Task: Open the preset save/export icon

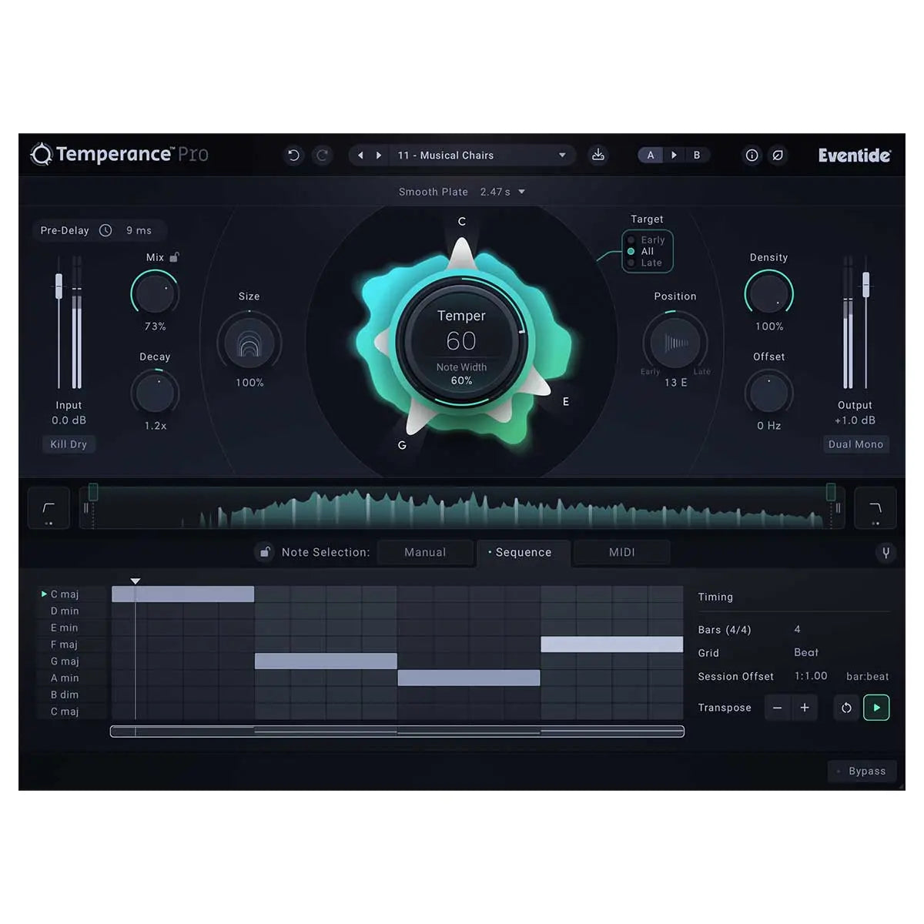Action: [598, 155]
